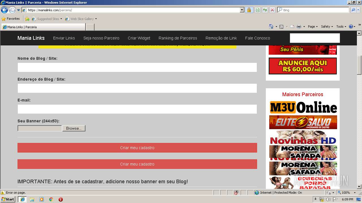362x203 pixels.
Task: Stop loading the page
Action: point(272,10)
